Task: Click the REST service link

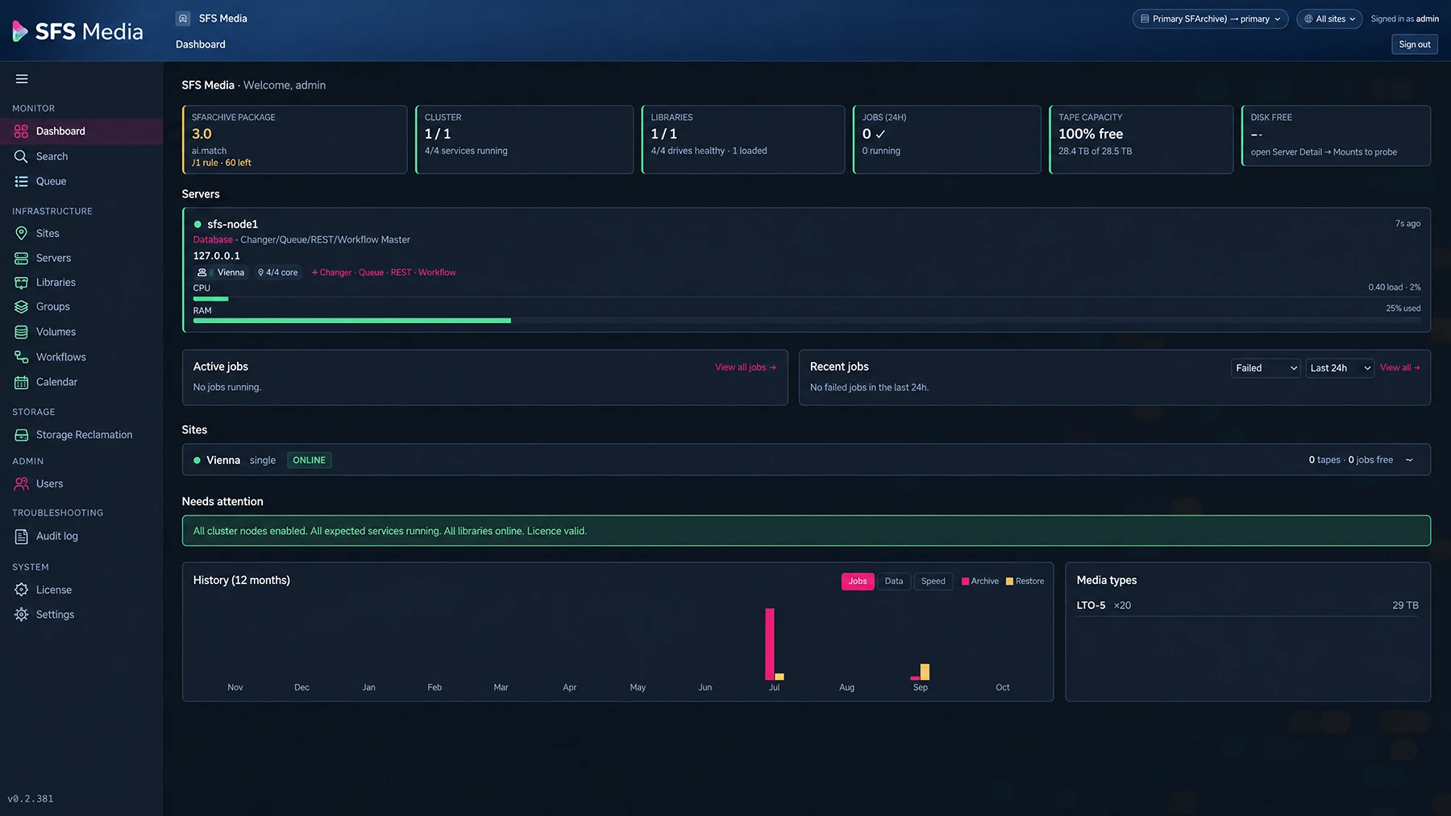Action: click(x=401, y=273)
